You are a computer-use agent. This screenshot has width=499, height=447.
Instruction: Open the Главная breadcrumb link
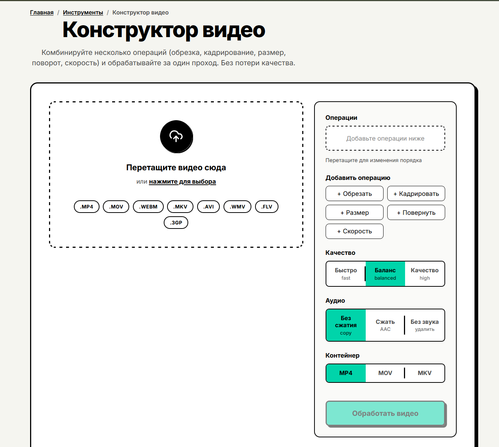pyautogui.click(x=42, y=13)
